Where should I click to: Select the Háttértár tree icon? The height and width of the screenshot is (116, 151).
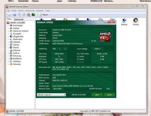click(11, 42)
